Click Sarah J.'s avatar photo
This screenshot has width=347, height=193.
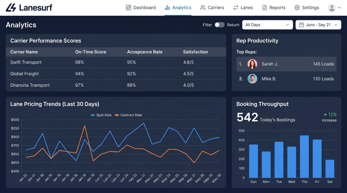point(252,64)
